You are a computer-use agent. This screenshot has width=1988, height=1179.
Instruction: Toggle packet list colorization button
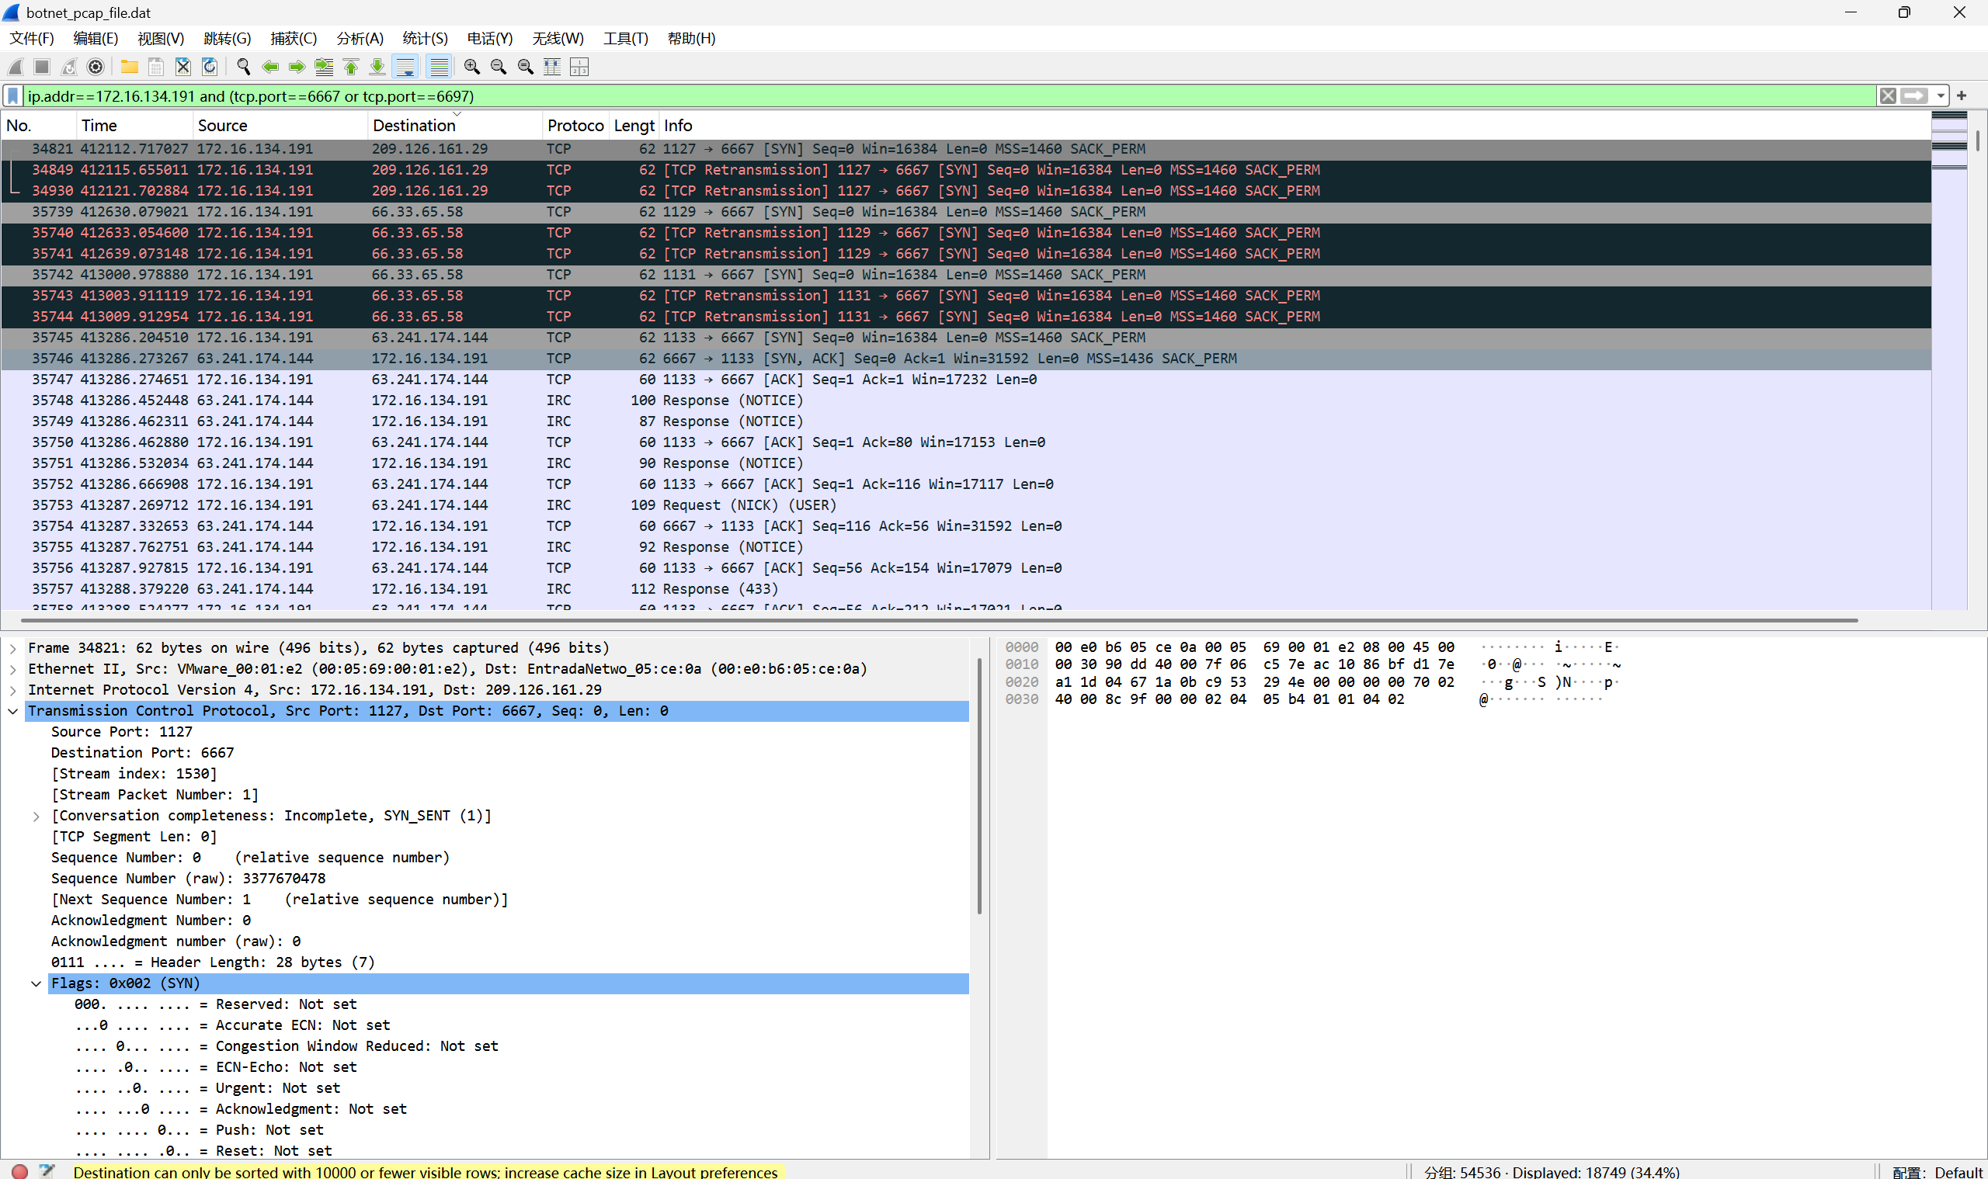(439, 67)
